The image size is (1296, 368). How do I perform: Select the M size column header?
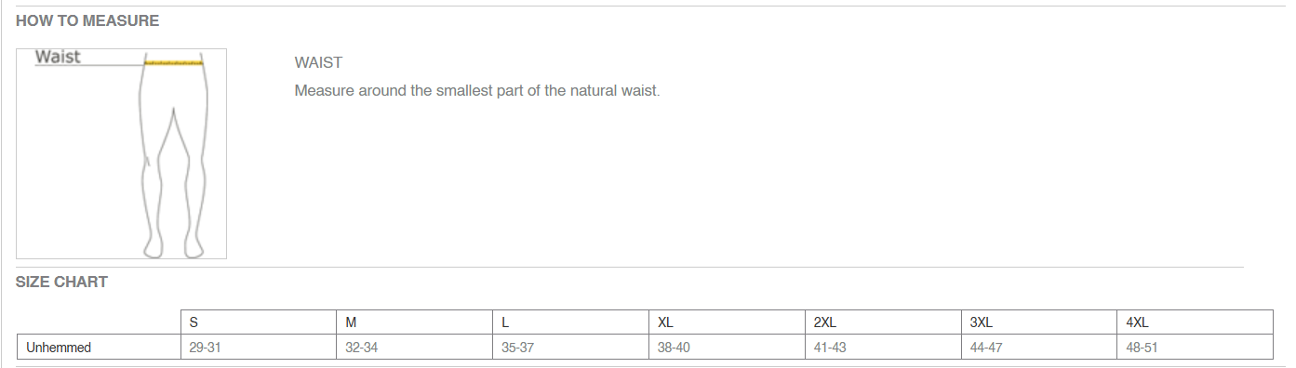(x=414, y=322)
